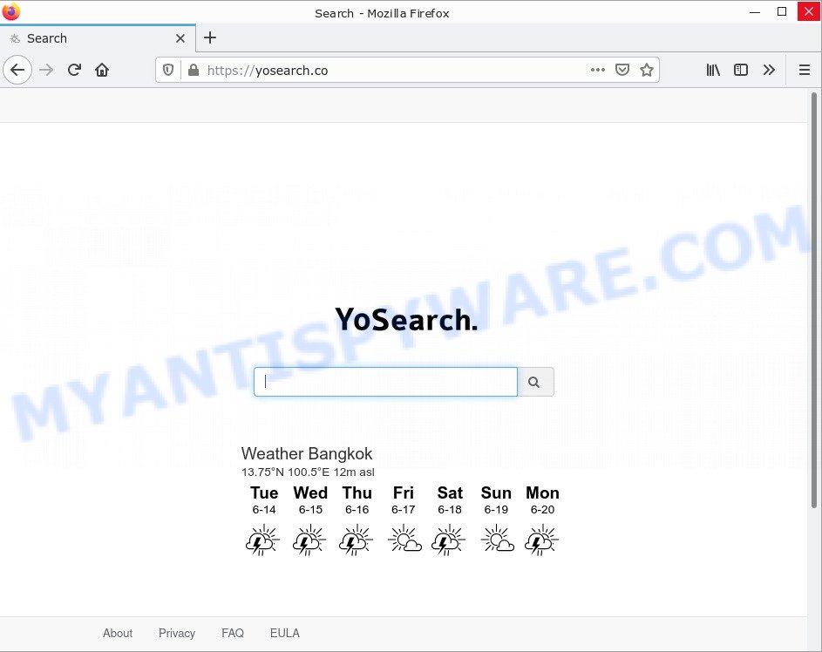Open a new tab
822x652 pixels.
[210, 37]
